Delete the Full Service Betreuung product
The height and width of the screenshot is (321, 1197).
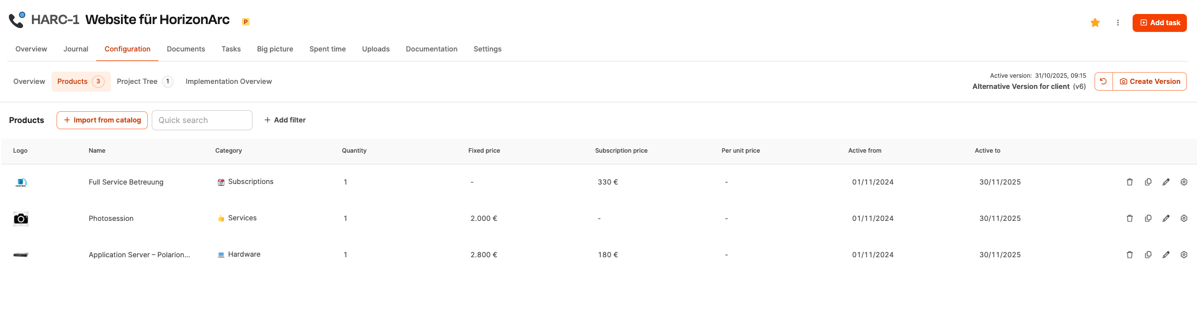(1129, 182)
